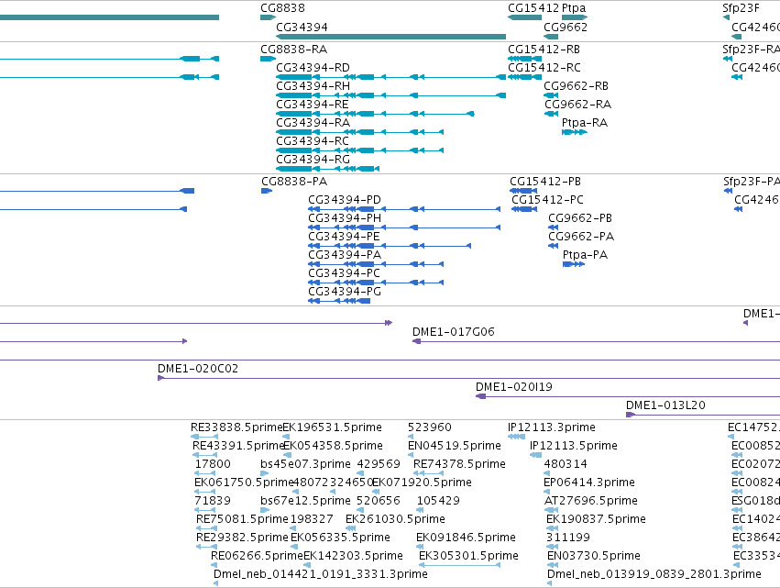Screen dimensions: 780x588
Task: Open transcript label CG34394-RE
Action: tap(313, 105)
